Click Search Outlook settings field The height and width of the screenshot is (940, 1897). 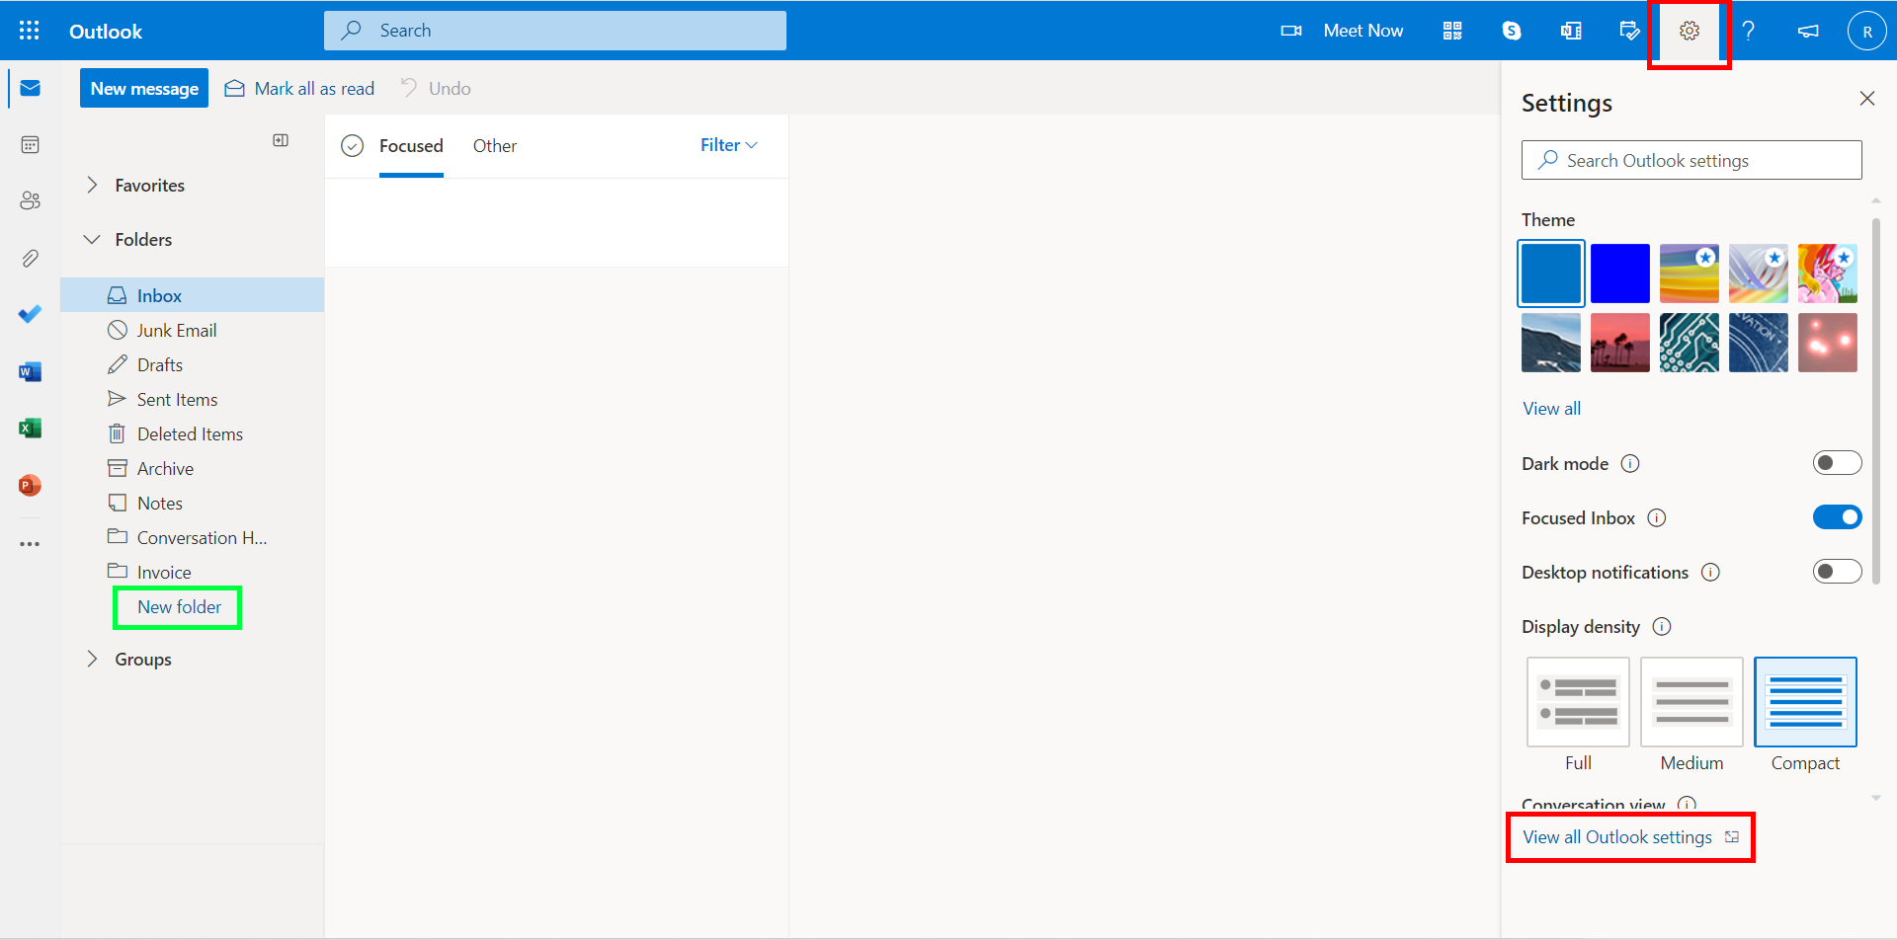[1691, 160]
